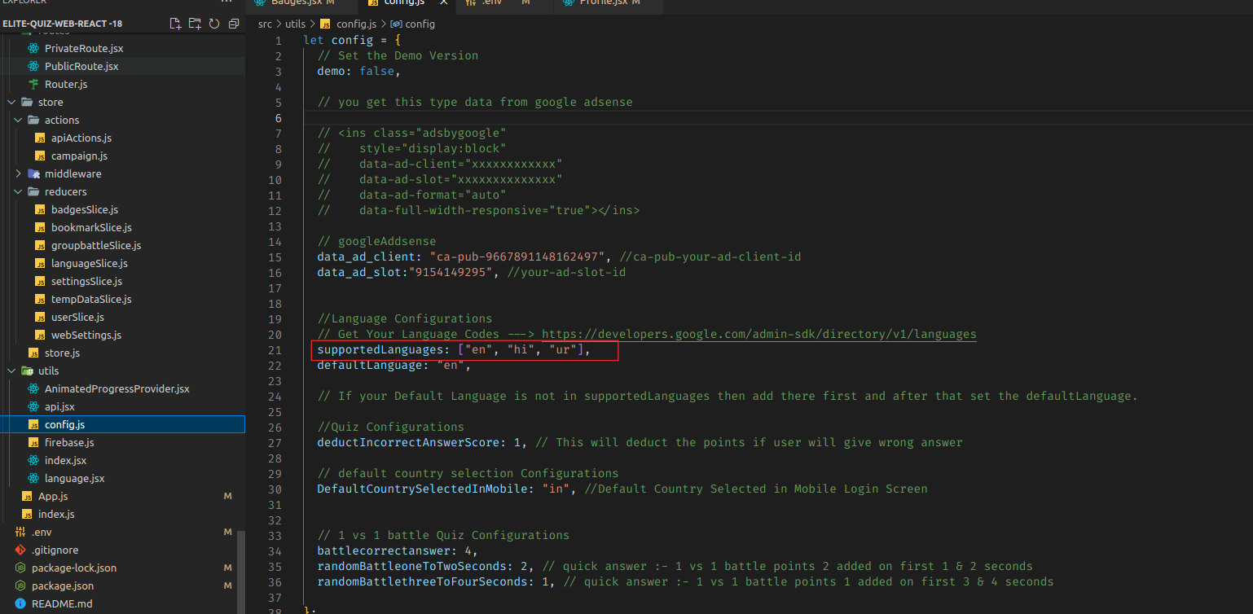This screenshot has height=614, width=1253.
Task: Open index.js below App.js
Action: 56,514
